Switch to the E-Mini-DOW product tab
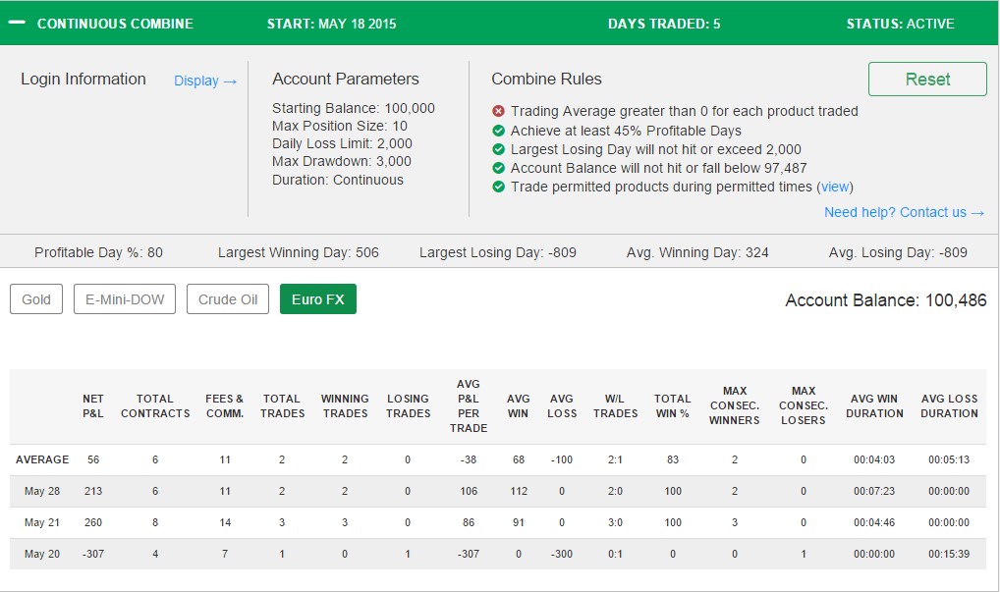This screenshot has height=592, width=1000. coord(125,298)
